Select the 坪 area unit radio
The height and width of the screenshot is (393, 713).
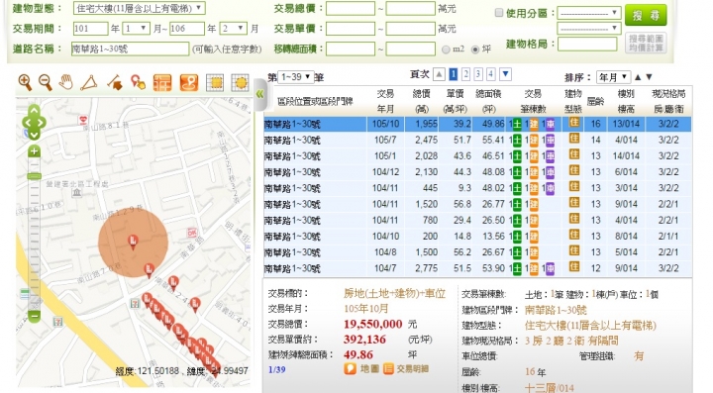[x=475, y=49]
